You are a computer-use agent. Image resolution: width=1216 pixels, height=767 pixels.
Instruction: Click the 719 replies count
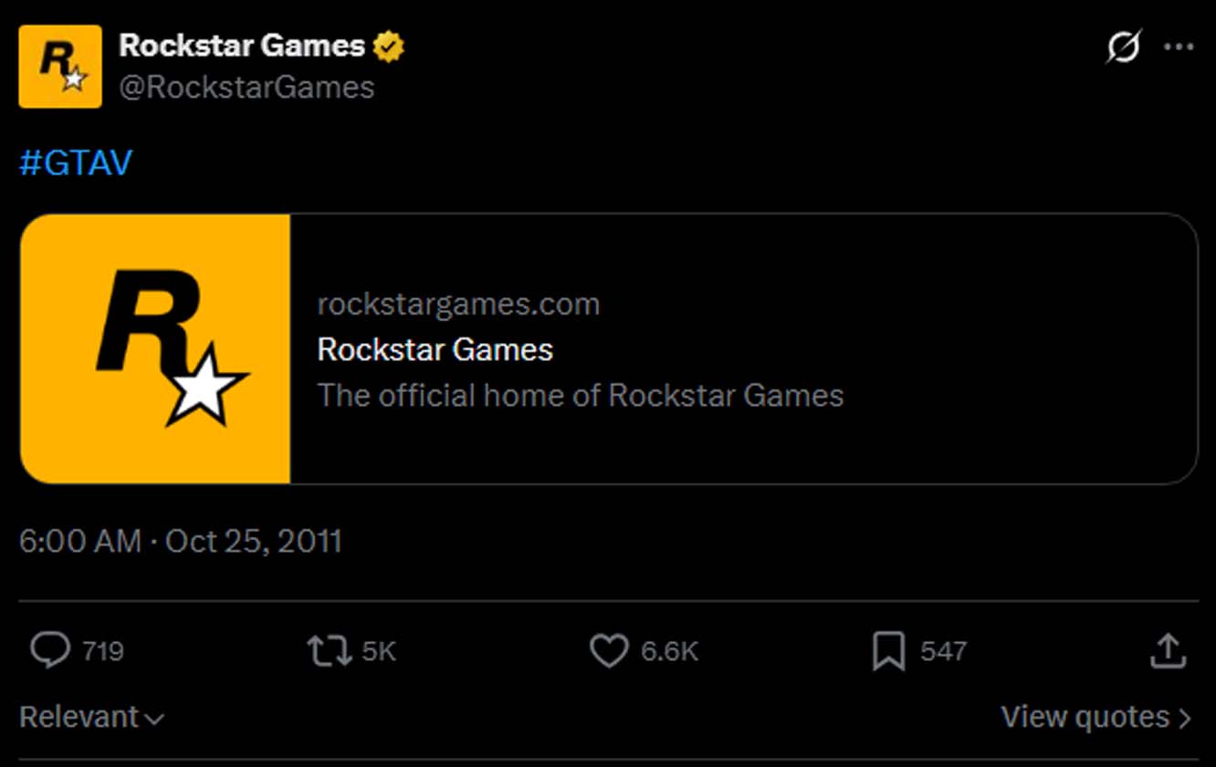[x=103, y=651]
